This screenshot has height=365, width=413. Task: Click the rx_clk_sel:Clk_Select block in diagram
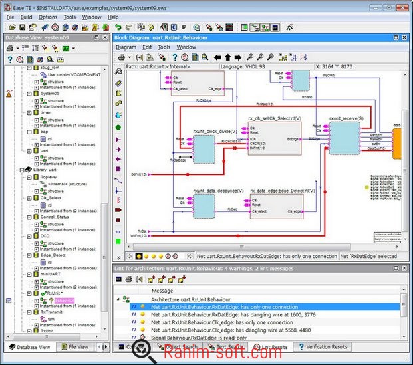click(275, 138)
